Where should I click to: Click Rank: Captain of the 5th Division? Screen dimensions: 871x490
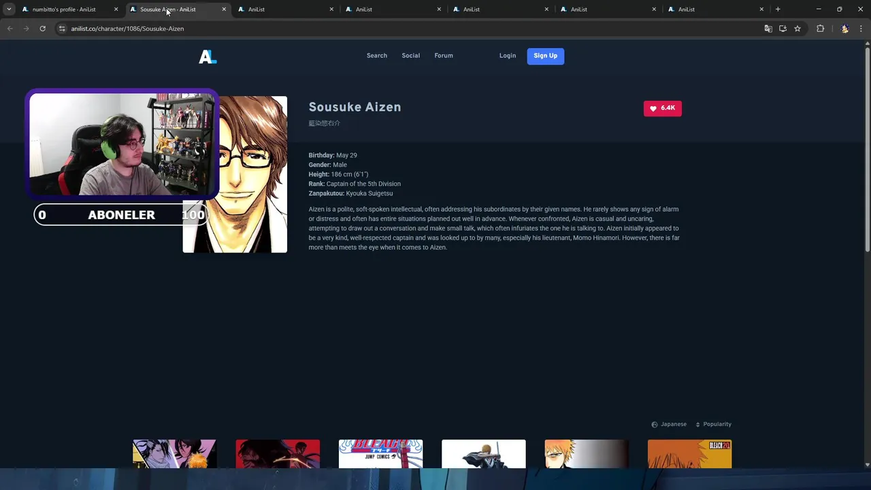pyautogui.click(x=355, y=184)
